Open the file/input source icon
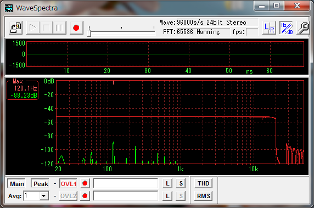 click(x=16, y=28)
